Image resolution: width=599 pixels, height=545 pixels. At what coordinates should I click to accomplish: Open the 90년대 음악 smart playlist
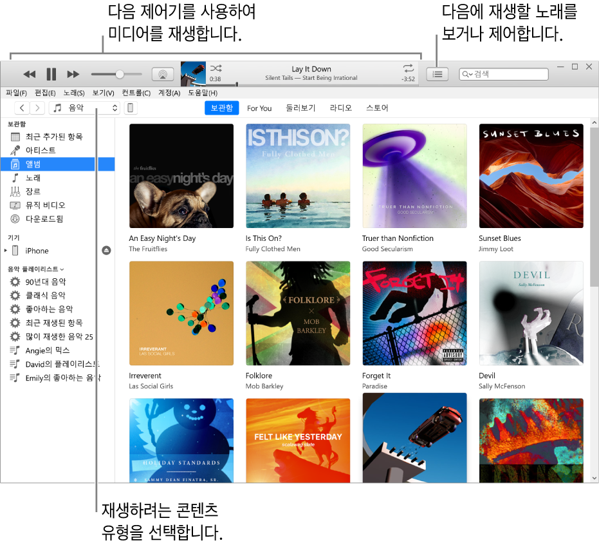pyautogui.click(x=57, y=282)
